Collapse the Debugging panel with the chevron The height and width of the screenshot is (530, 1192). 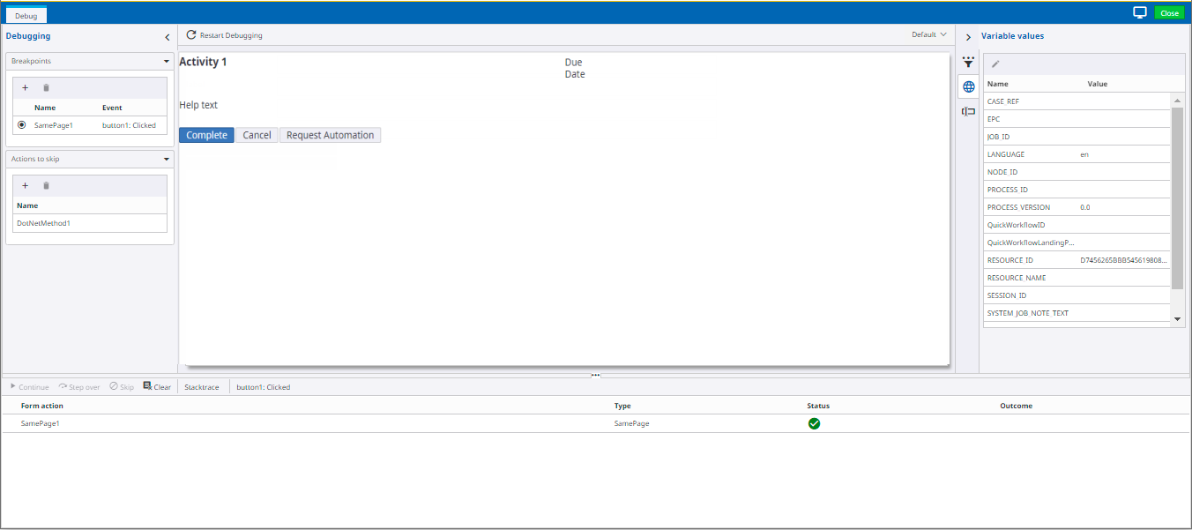(167, 37)
